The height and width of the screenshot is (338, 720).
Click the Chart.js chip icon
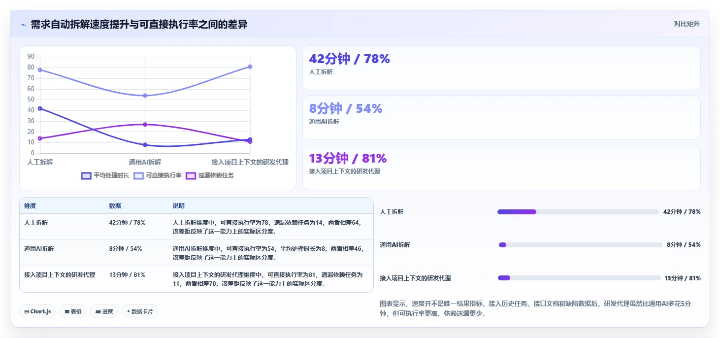coord(26,311)
